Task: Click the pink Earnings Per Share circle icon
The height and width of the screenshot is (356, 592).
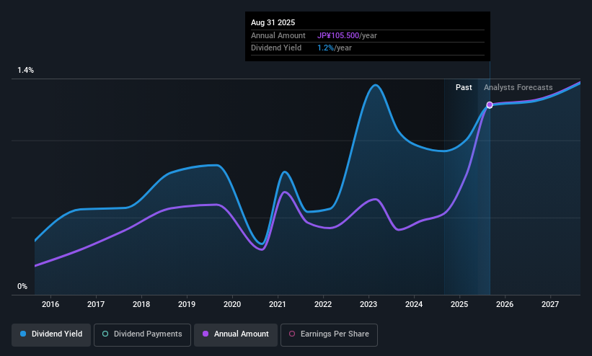Action: tap(292, 334)
